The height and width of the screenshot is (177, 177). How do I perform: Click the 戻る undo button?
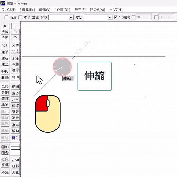pyautogui.click(x=15, y=138)
